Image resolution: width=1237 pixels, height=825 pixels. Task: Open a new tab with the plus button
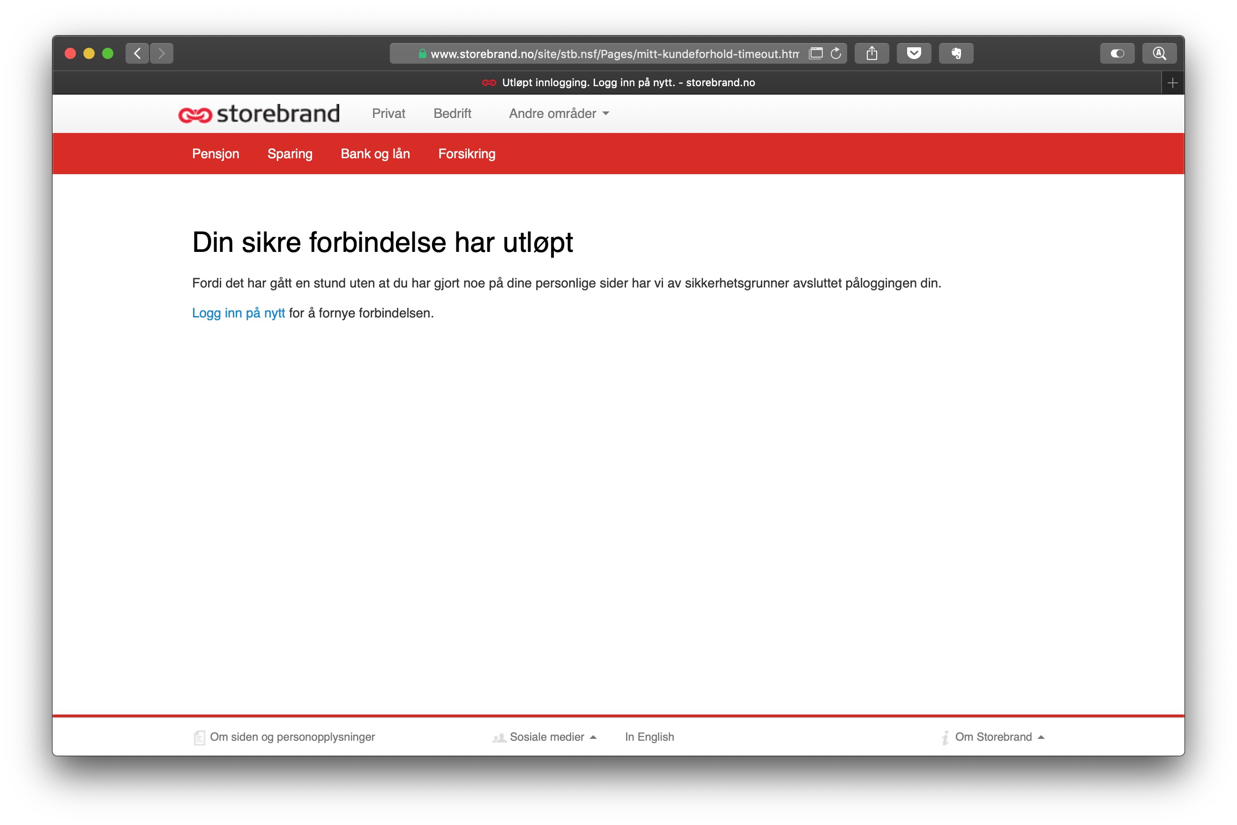coord(1172,82)
